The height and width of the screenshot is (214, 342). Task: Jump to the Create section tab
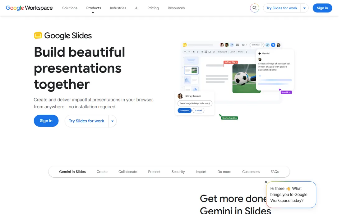click(102, 172)
